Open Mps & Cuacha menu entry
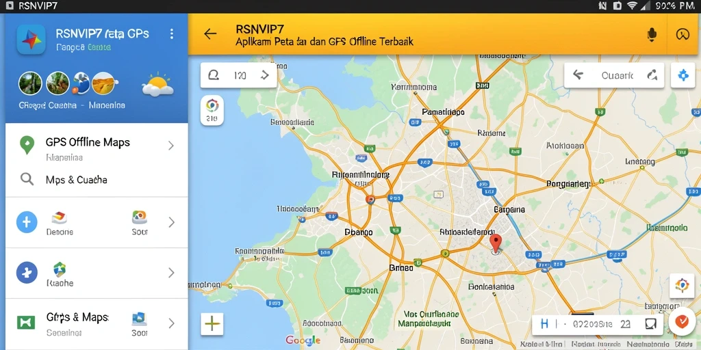This screenshot has width=701, height=350. coord(97,180)
